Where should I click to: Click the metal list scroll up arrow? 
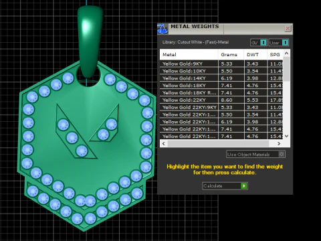287,54
